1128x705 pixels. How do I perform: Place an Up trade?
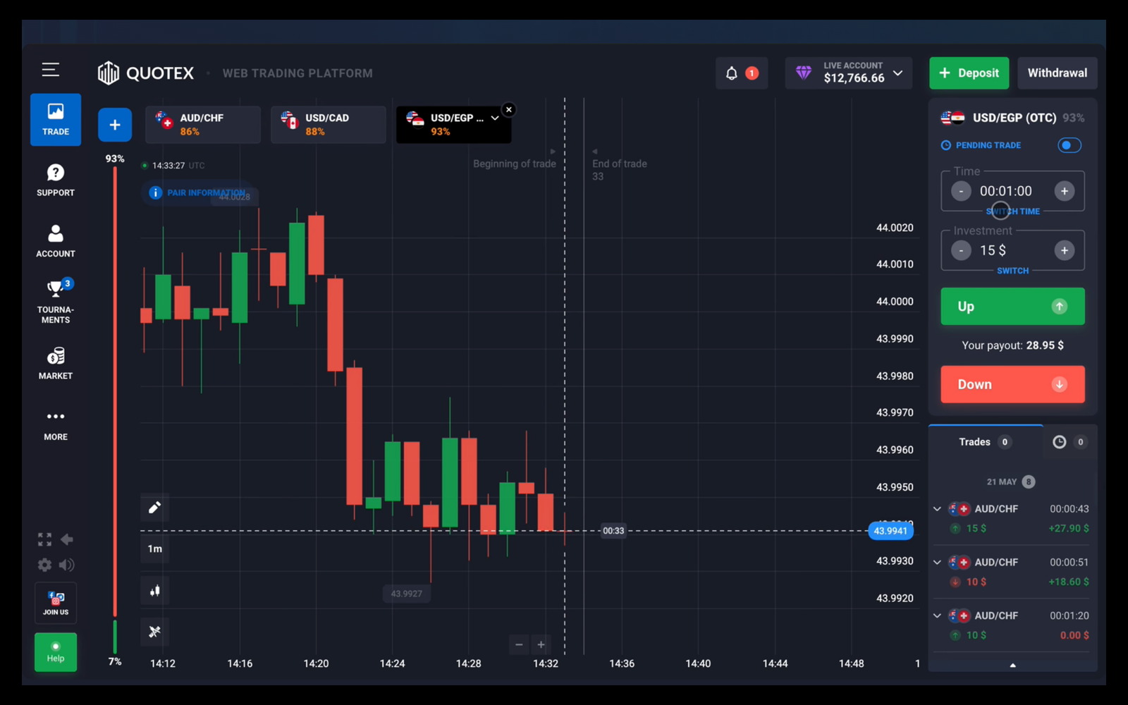1013,306
